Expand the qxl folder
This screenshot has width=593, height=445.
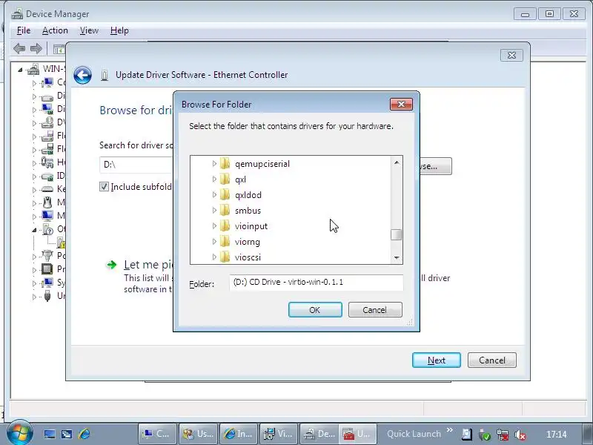tap(214, 179)
